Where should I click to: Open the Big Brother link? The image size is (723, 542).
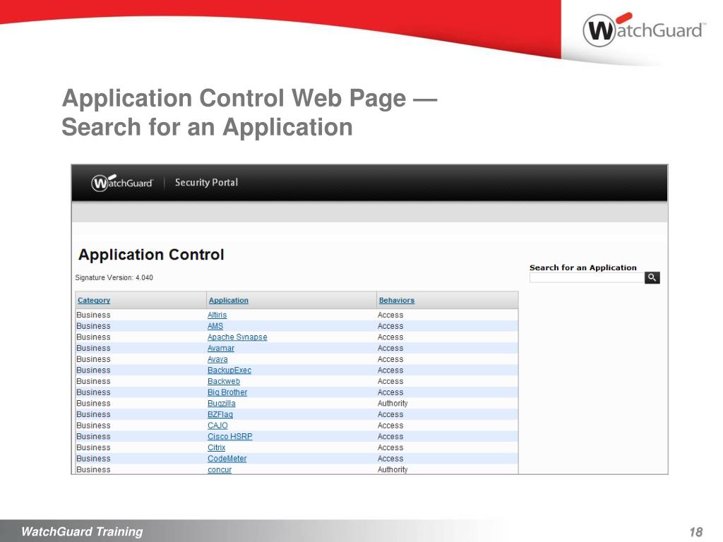coord(227,392)
